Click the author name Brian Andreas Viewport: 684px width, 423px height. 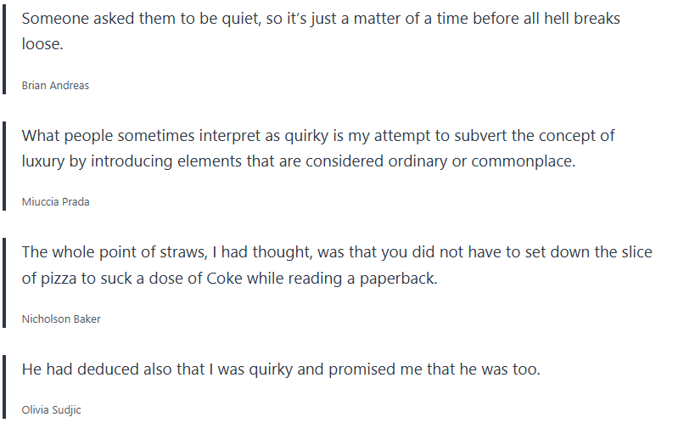55,86
